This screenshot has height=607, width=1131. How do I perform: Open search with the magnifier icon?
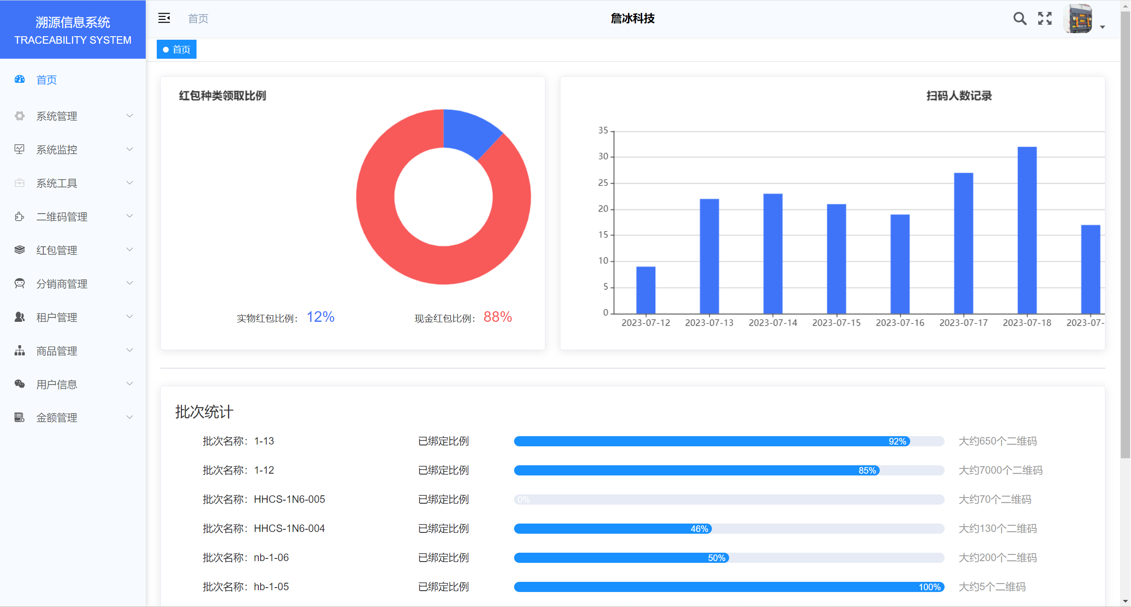tap(1019, 19)
